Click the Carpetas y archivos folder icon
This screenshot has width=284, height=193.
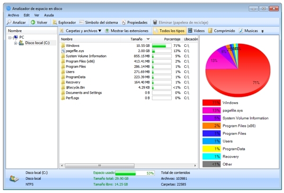pos(62,31)
